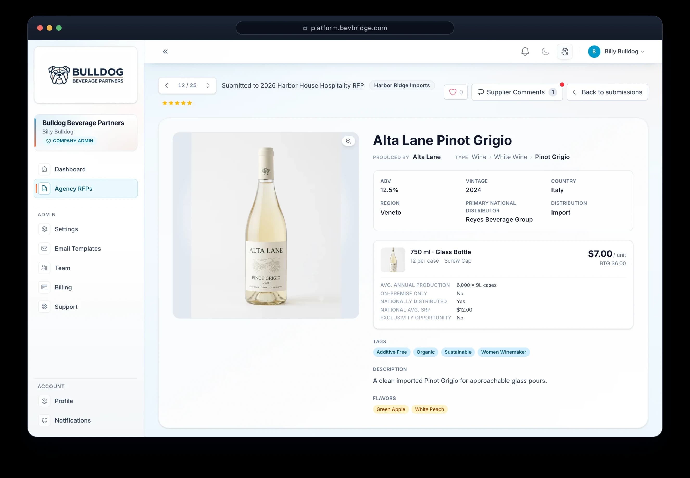Viewport: 690px width, 478px height.
Task: Open Team page
Action: pos(86,268)
